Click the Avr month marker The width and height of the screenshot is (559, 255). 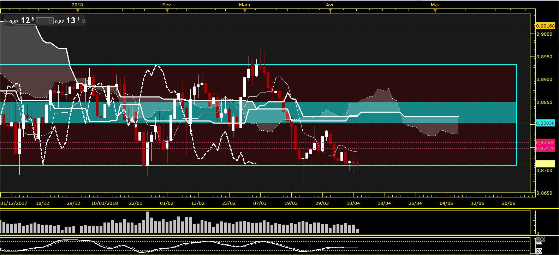(x=330, y=5)
